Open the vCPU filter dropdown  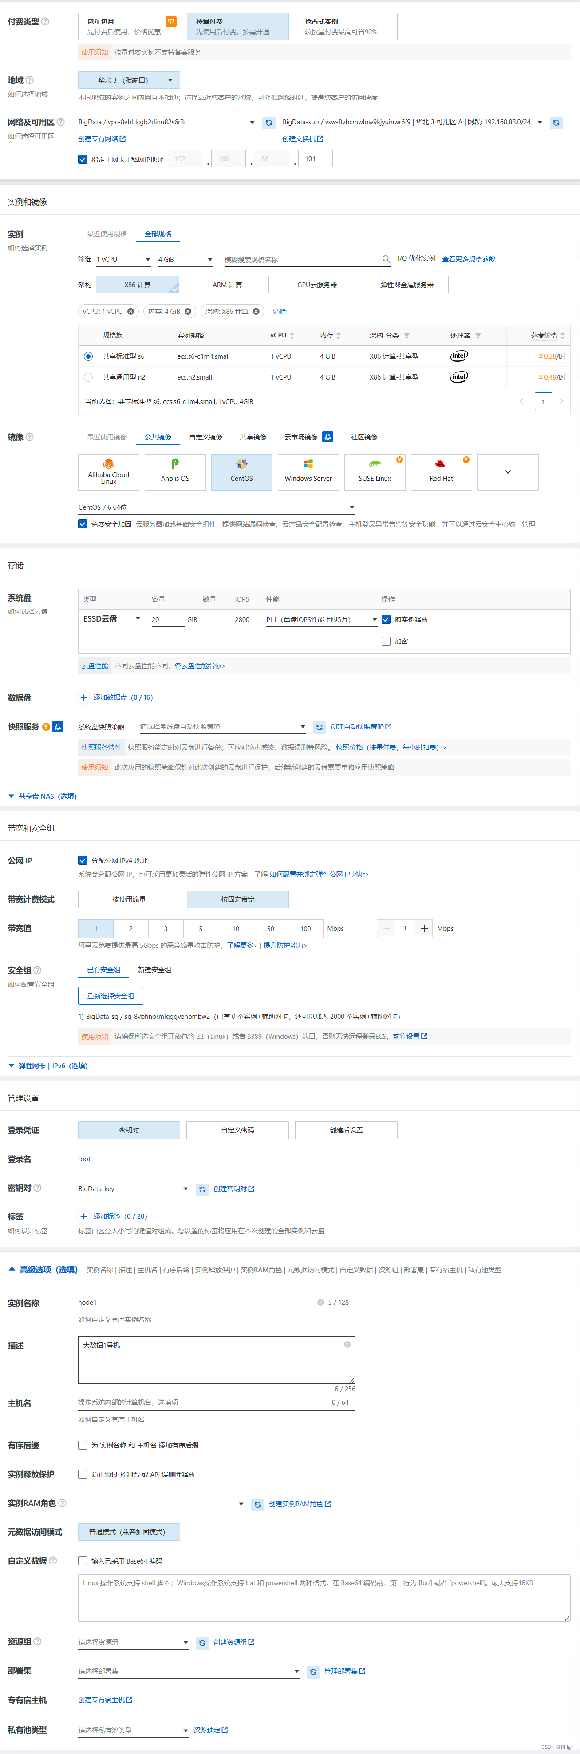tap(124, 259)
